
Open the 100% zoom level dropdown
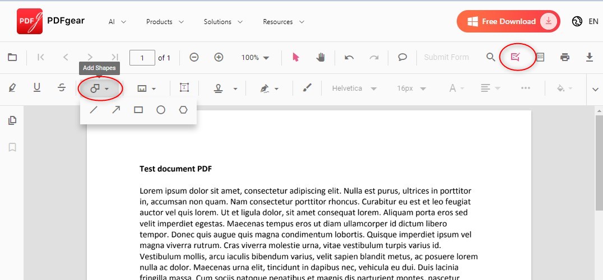point(255,57)
